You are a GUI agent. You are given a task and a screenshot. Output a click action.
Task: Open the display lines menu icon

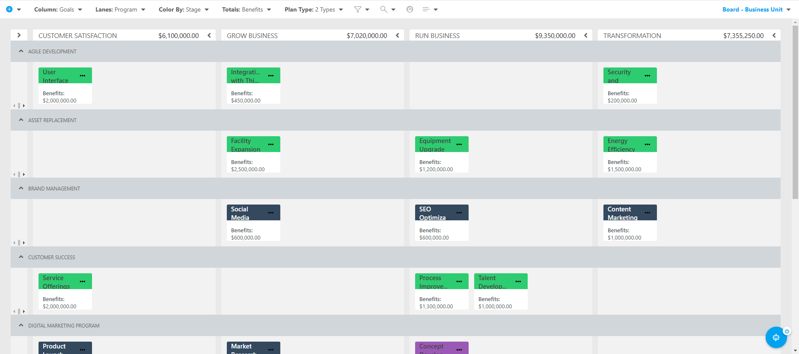(426, 9)
